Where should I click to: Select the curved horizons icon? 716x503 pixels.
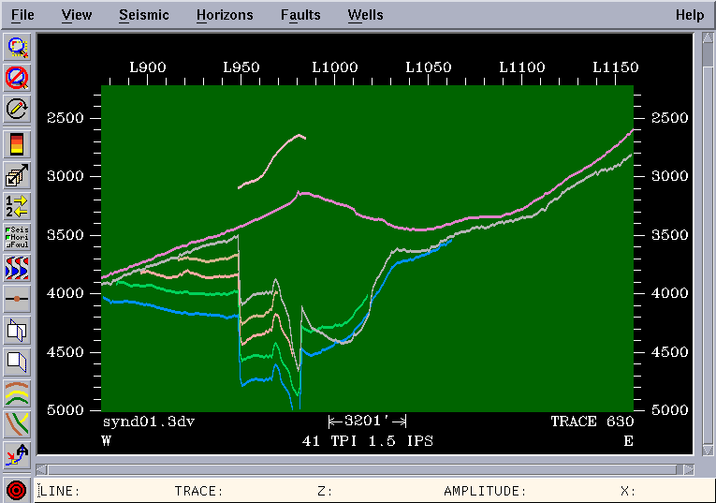pos(18,392)
